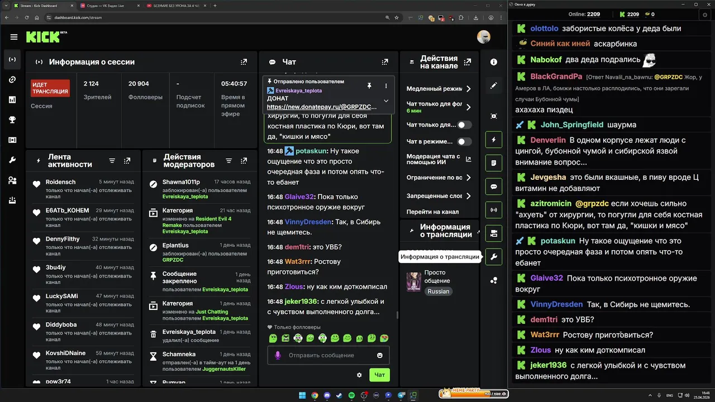Open the bar chart analytics icon in the left sidebar
Screen dimensions: 715x402
12,99
